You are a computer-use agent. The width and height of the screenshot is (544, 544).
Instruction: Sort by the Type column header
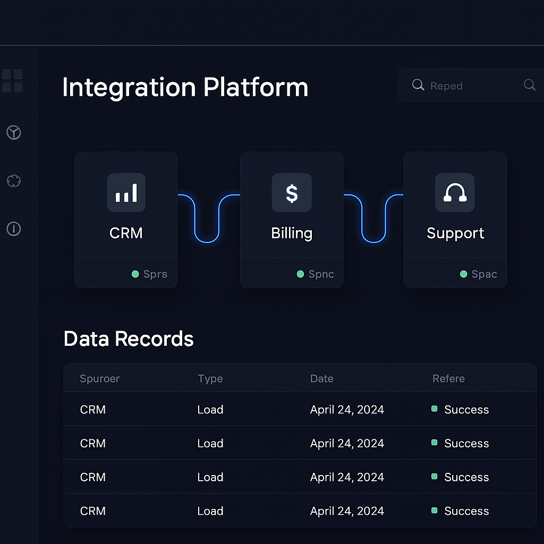coord(210,379)
